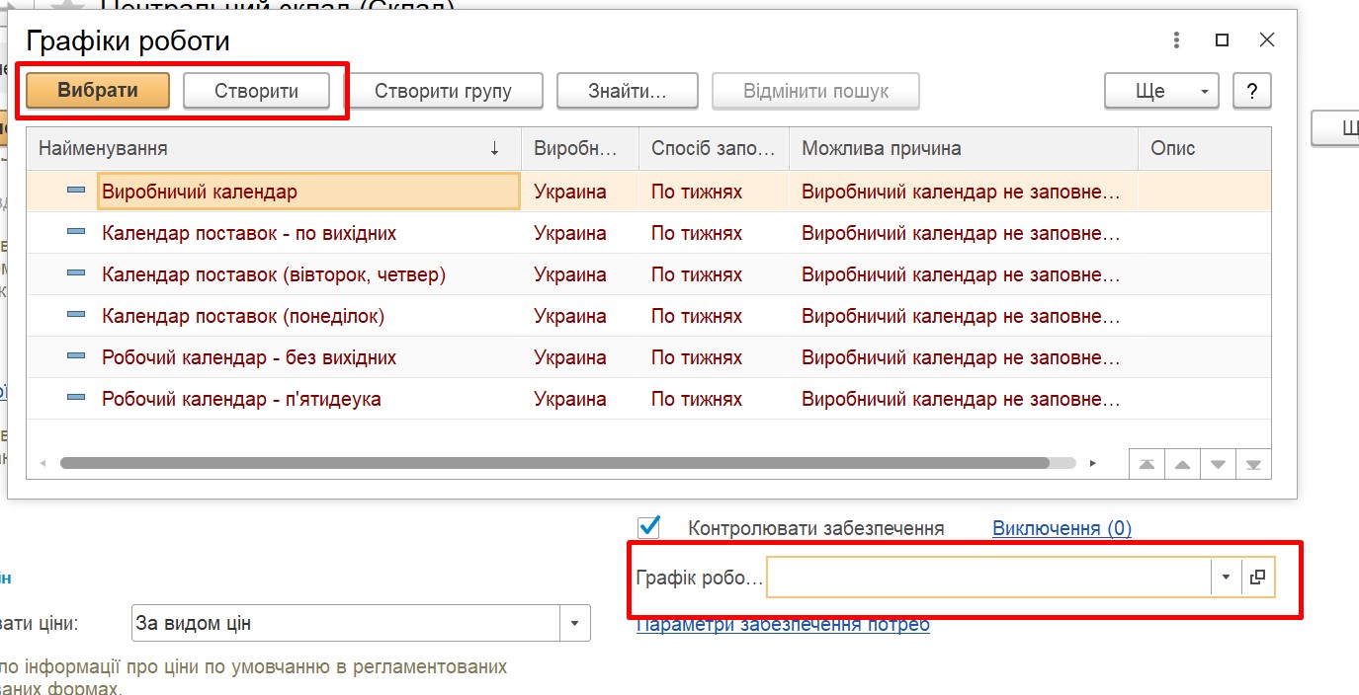Click Можлива причина cell of Календар поставок - по вихідних
The image size is (1359, 695).
(964, 233)
